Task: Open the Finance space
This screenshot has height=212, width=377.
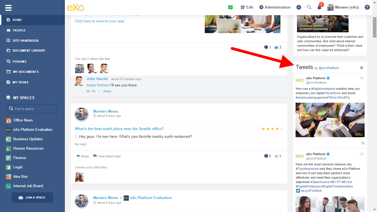Action: [20, 158]
